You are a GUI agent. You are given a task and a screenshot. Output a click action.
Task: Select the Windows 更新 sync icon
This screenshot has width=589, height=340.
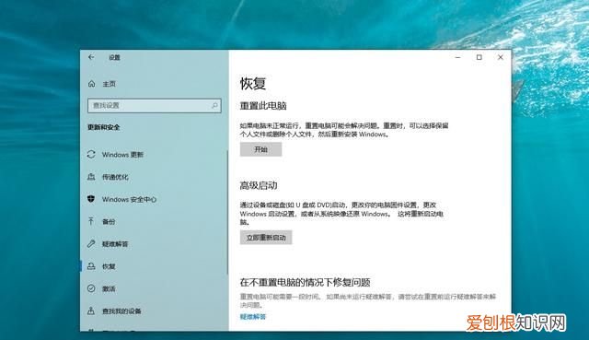tap(91, 155)
